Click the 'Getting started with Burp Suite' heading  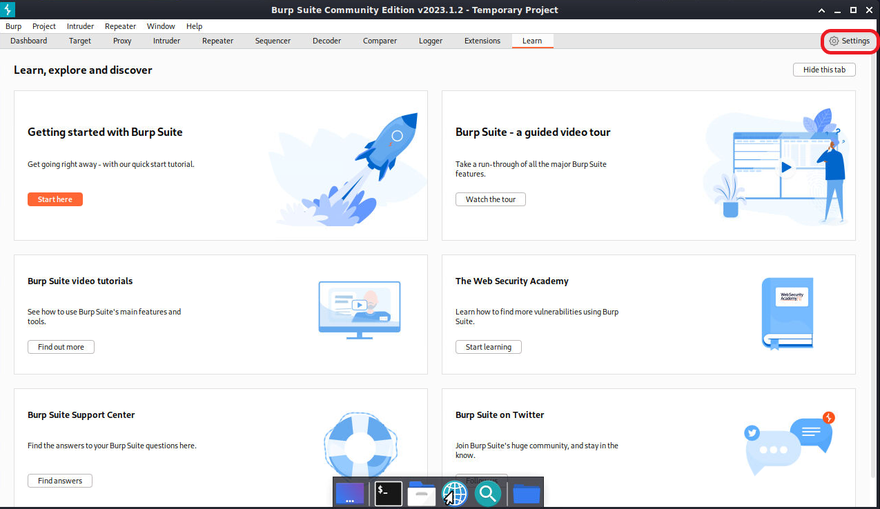[105, 132]
